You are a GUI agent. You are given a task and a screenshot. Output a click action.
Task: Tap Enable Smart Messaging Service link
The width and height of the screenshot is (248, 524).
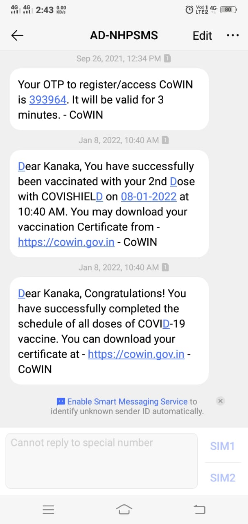click(127, 402)
